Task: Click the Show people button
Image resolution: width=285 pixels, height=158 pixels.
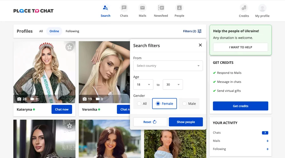Action: [186, 122]
